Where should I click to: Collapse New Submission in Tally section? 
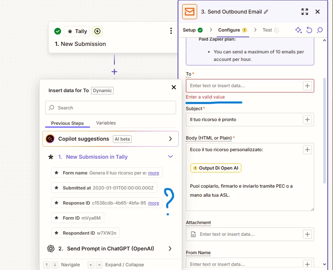click(170, 157)
